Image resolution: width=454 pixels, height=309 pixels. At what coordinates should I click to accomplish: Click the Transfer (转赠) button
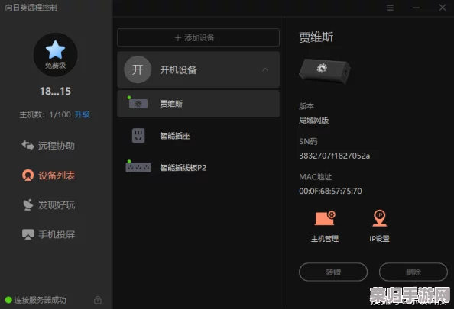[333, 272]
